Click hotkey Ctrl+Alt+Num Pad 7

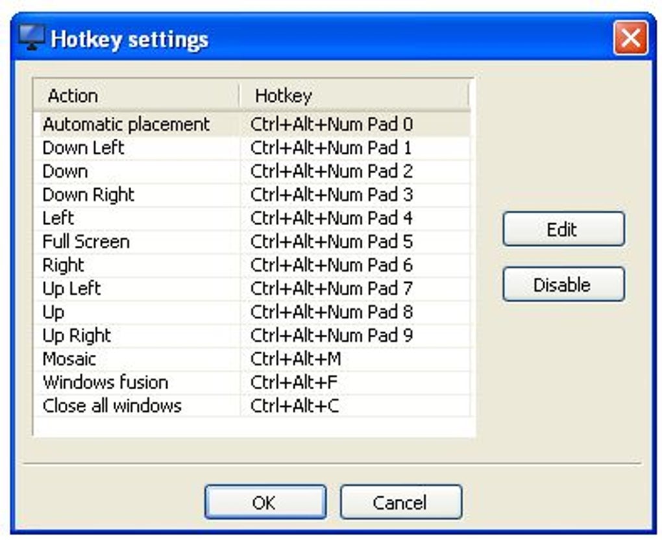(x=332, y=289)
